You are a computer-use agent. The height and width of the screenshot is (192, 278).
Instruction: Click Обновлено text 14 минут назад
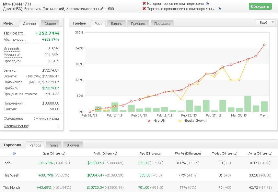(x=46, y=118)
